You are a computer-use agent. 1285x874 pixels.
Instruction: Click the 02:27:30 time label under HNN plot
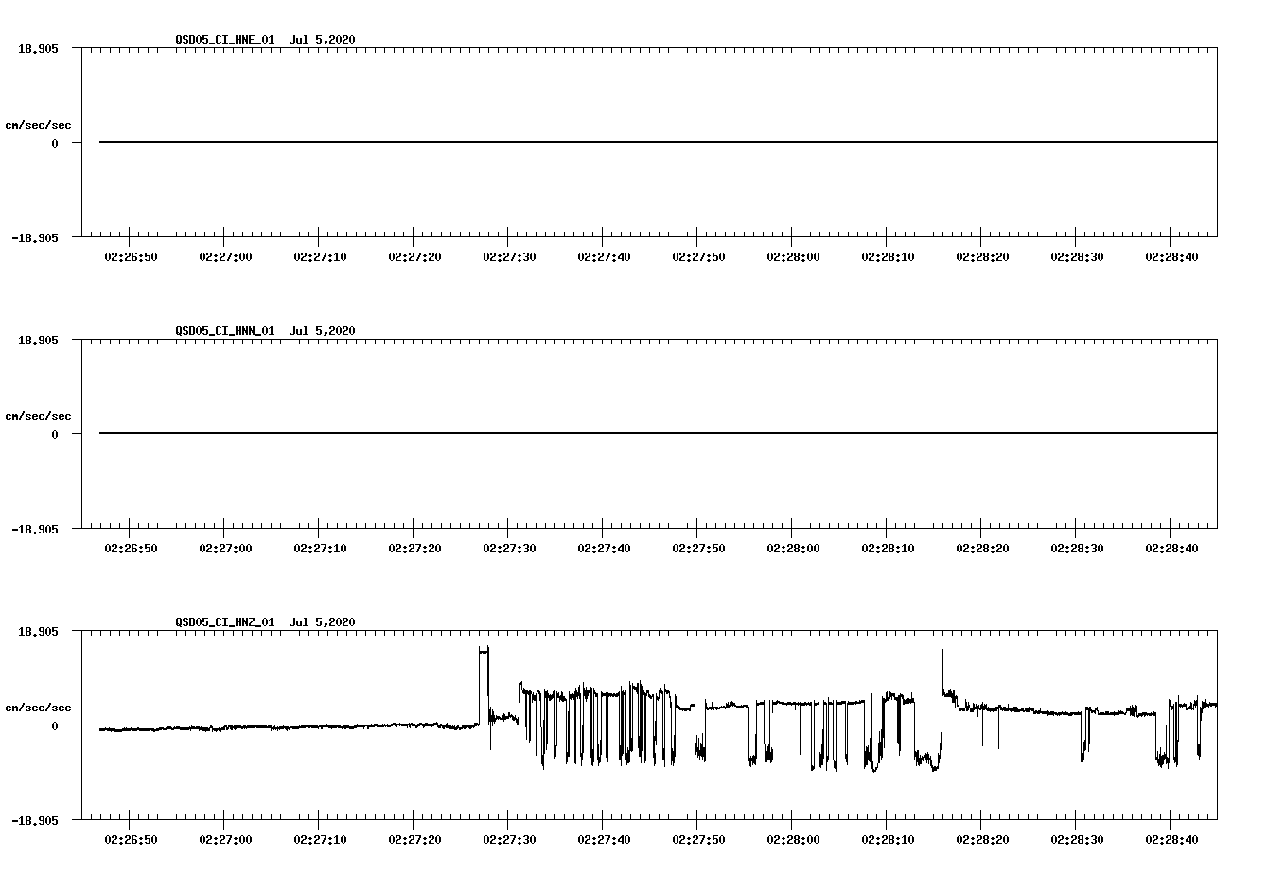coord(509,549)
